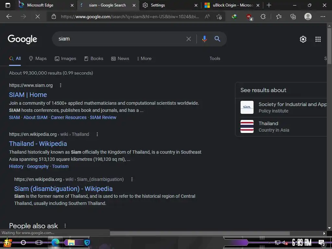Select the Images search filter
Image resolution: width=332 pixels, height=249 pixels.
[65, 58]
